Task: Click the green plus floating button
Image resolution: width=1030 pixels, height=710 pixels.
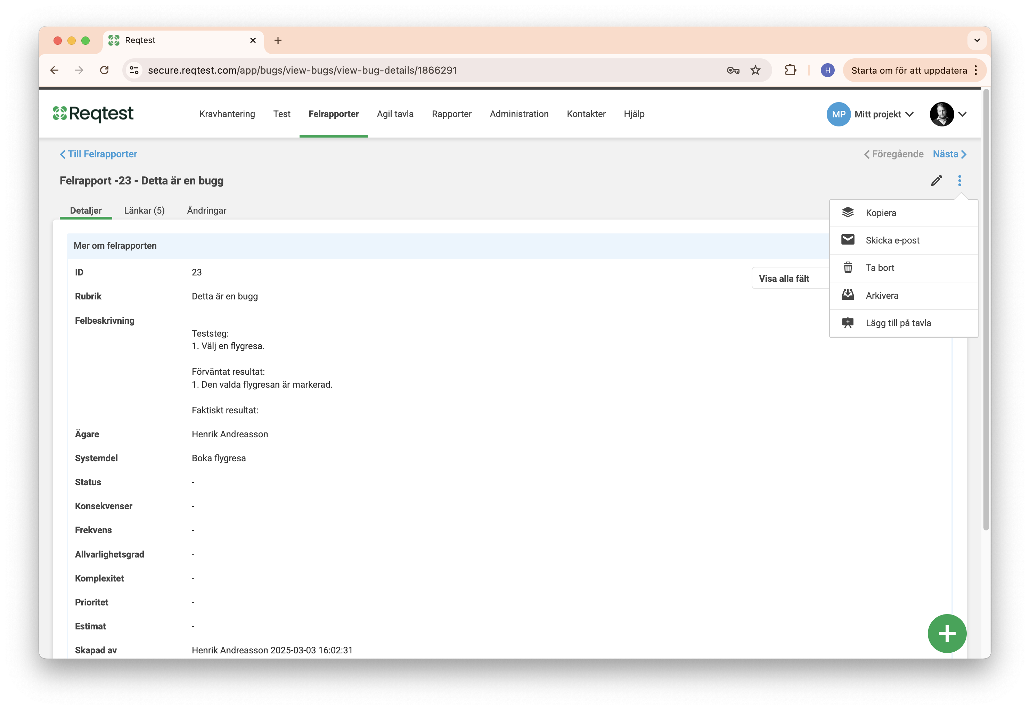Action: (947, 633)
